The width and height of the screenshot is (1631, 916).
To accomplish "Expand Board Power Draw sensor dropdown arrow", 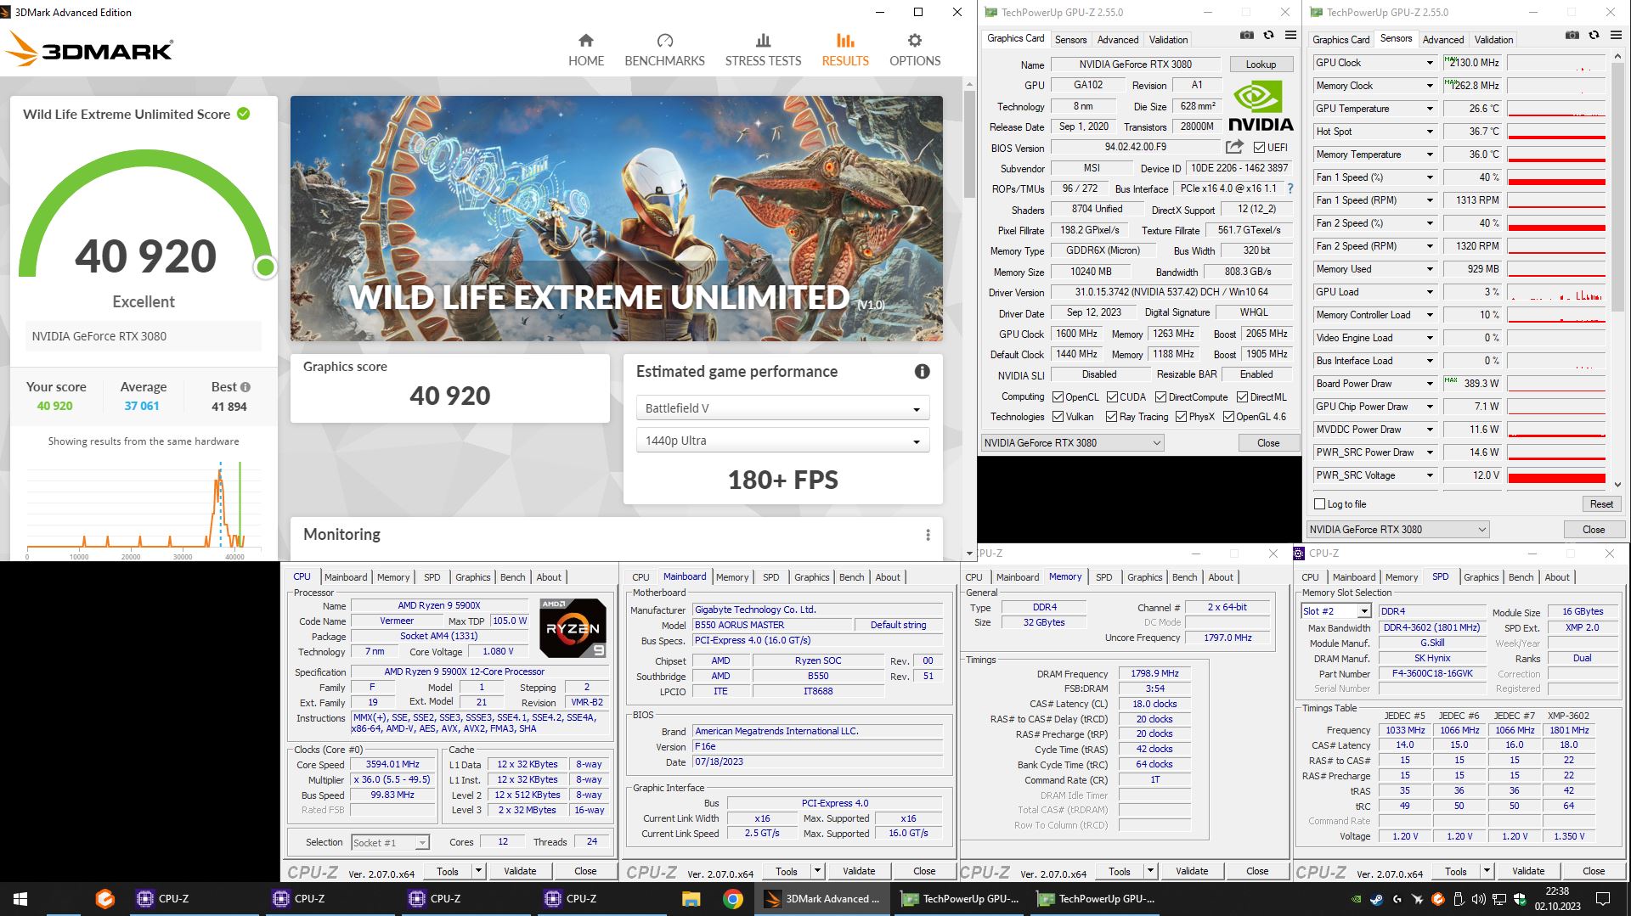I will (x=1430, y=384).
